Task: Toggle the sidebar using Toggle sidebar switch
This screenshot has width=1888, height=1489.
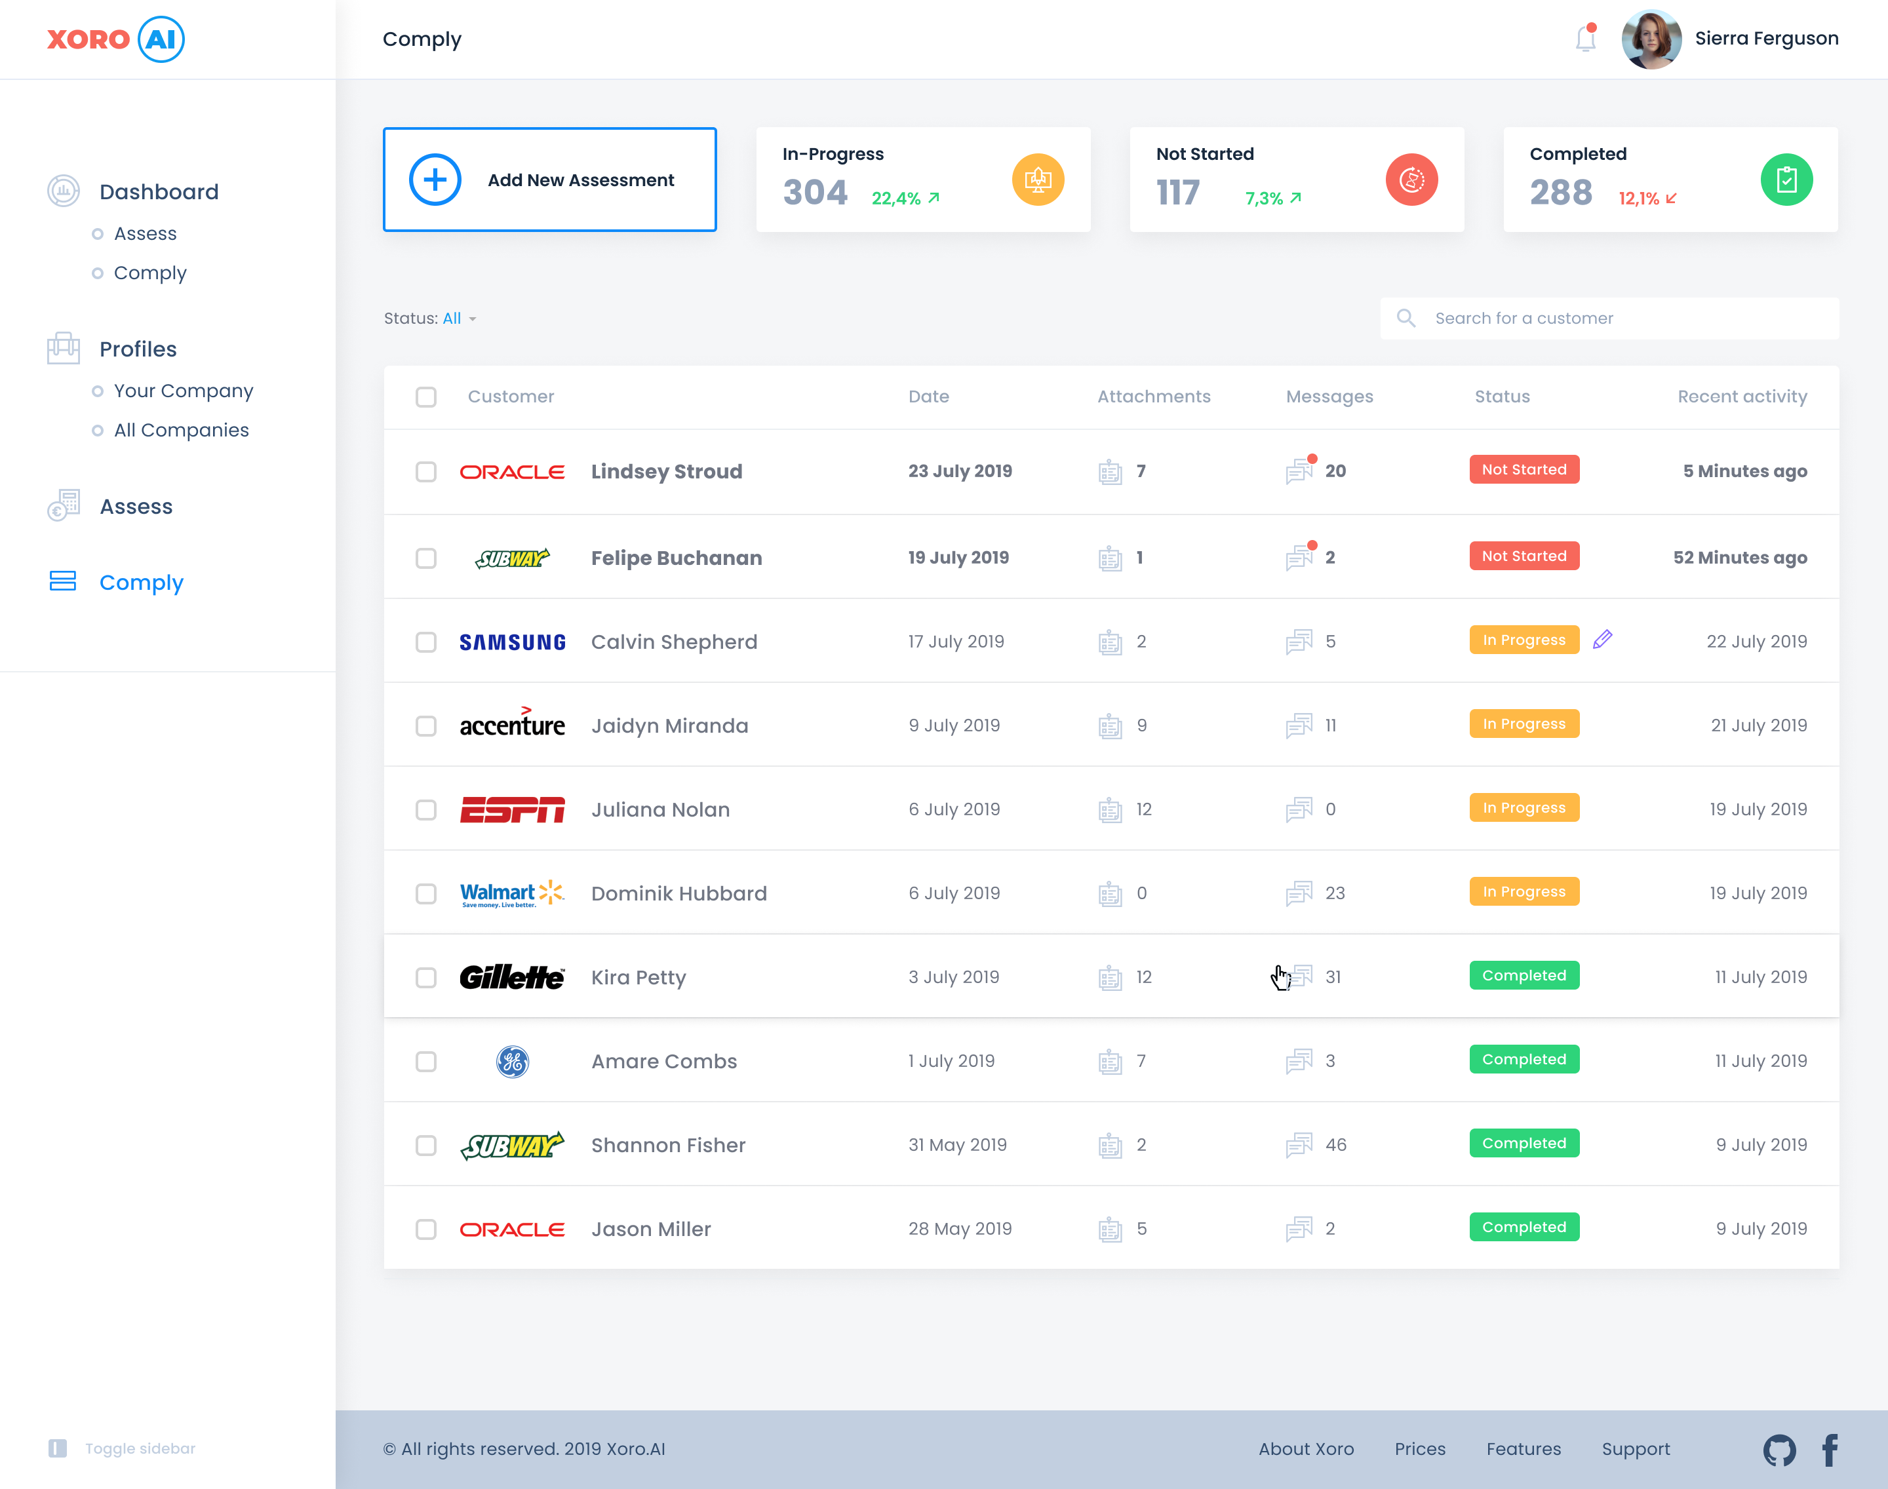Action: point(58,1448)
